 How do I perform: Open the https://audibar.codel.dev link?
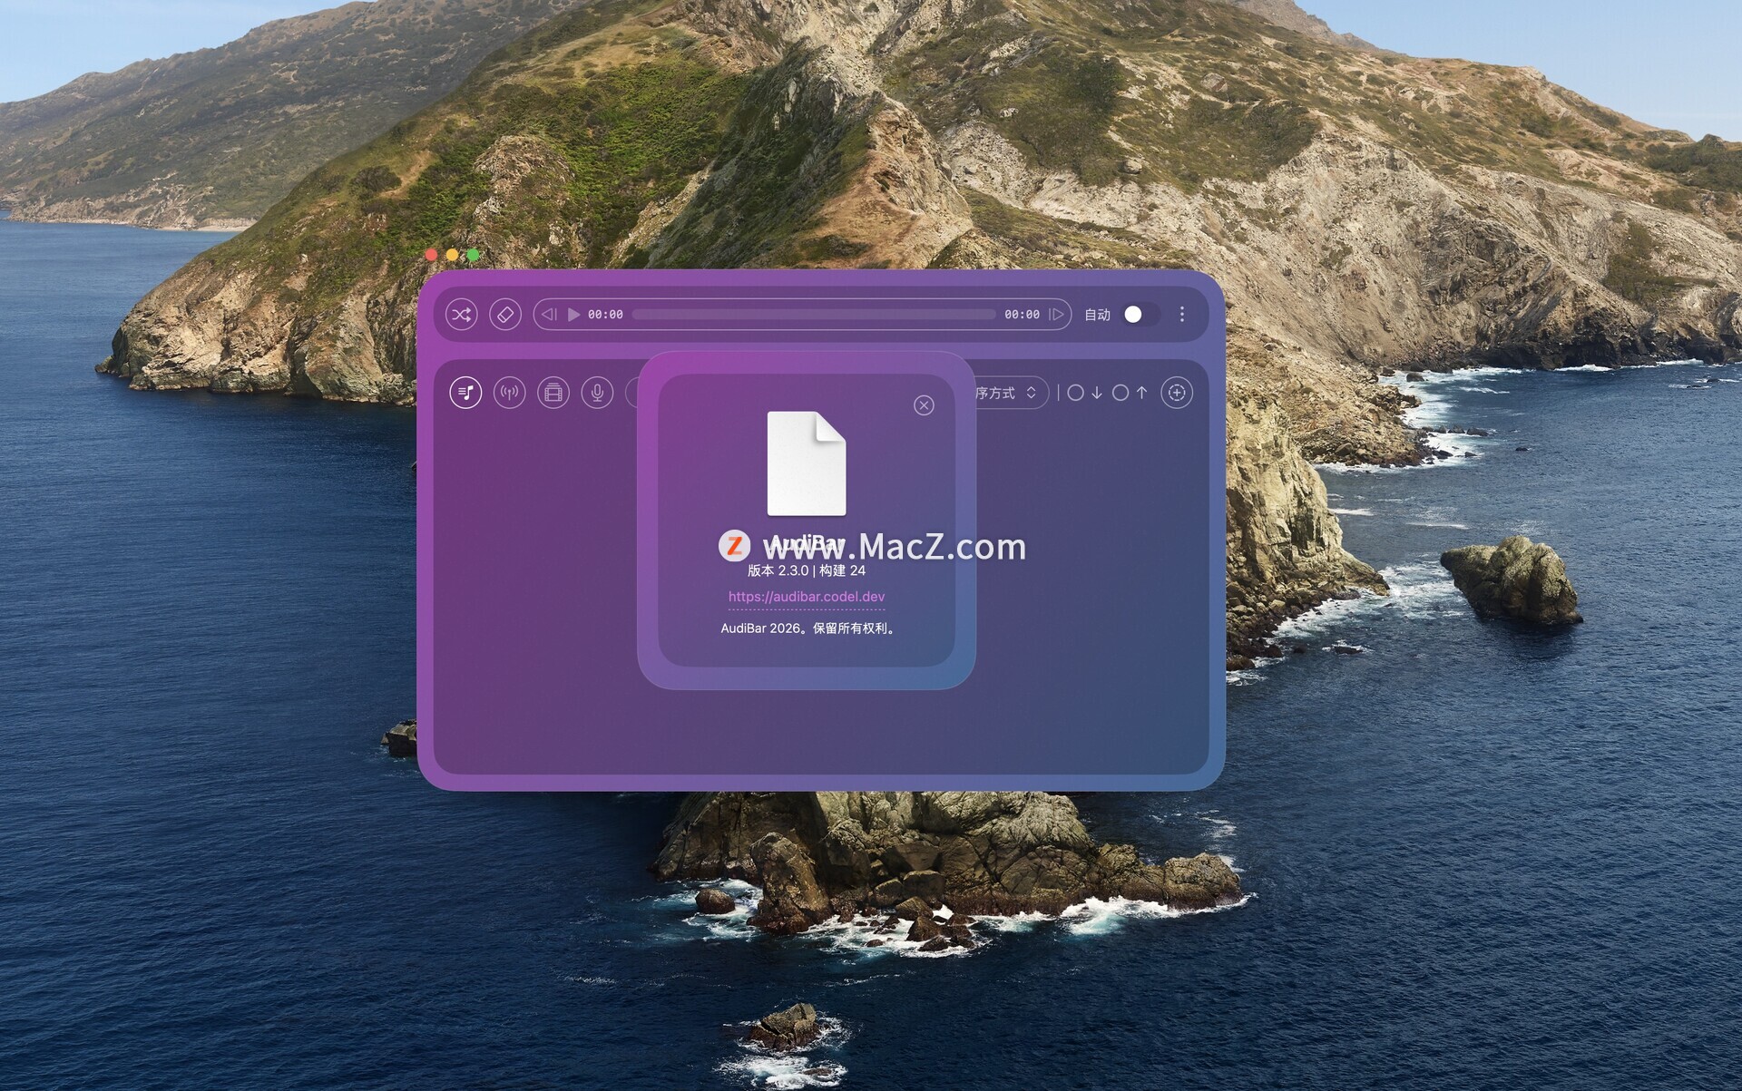tap(807, 597)
